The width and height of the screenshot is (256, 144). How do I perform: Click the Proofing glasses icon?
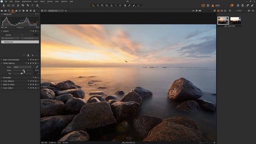point(218,6)
